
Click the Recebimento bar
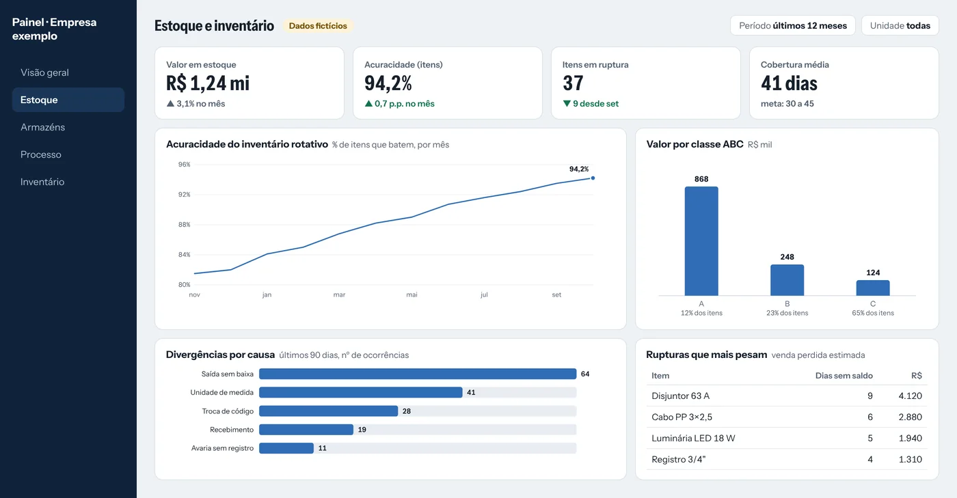coord(306,430)
